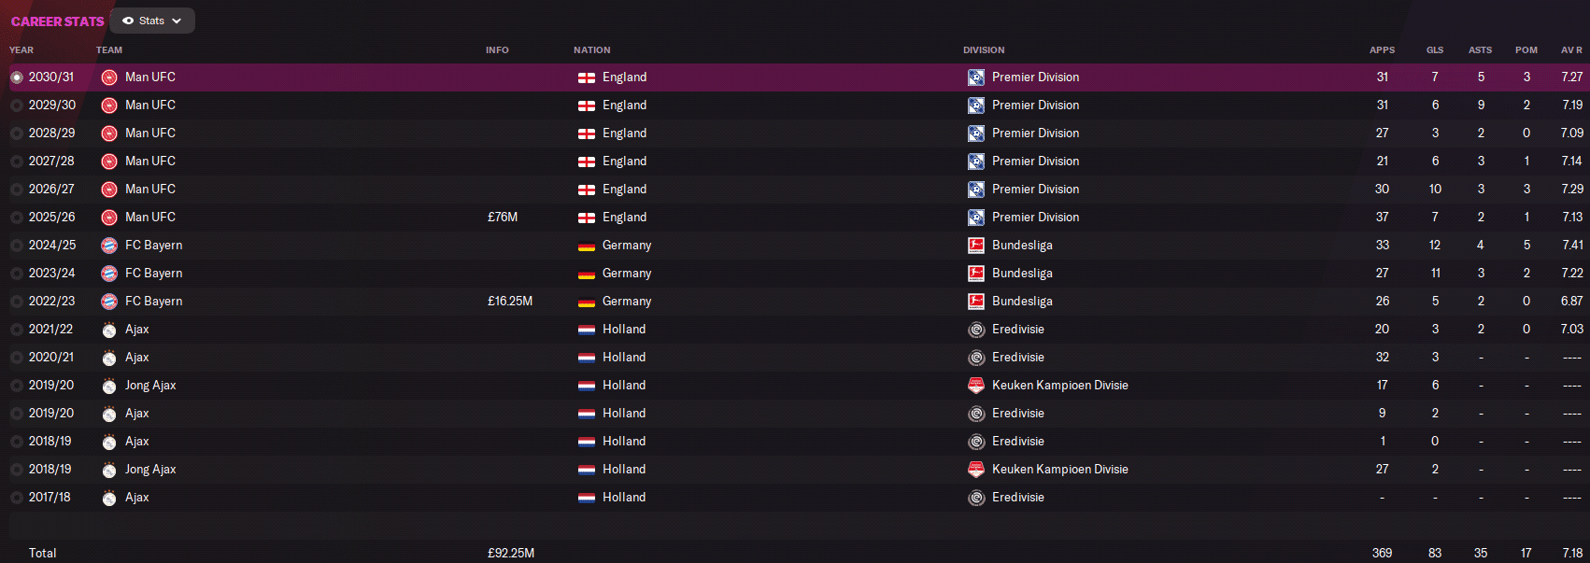Click Premier Division logo in 2029/30 row
The image size is (1590, 563).
[976, 106]
